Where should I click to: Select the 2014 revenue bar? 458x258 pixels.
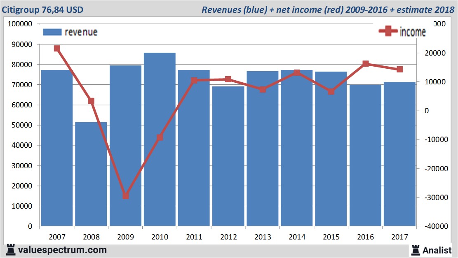[x=296, y=148]
